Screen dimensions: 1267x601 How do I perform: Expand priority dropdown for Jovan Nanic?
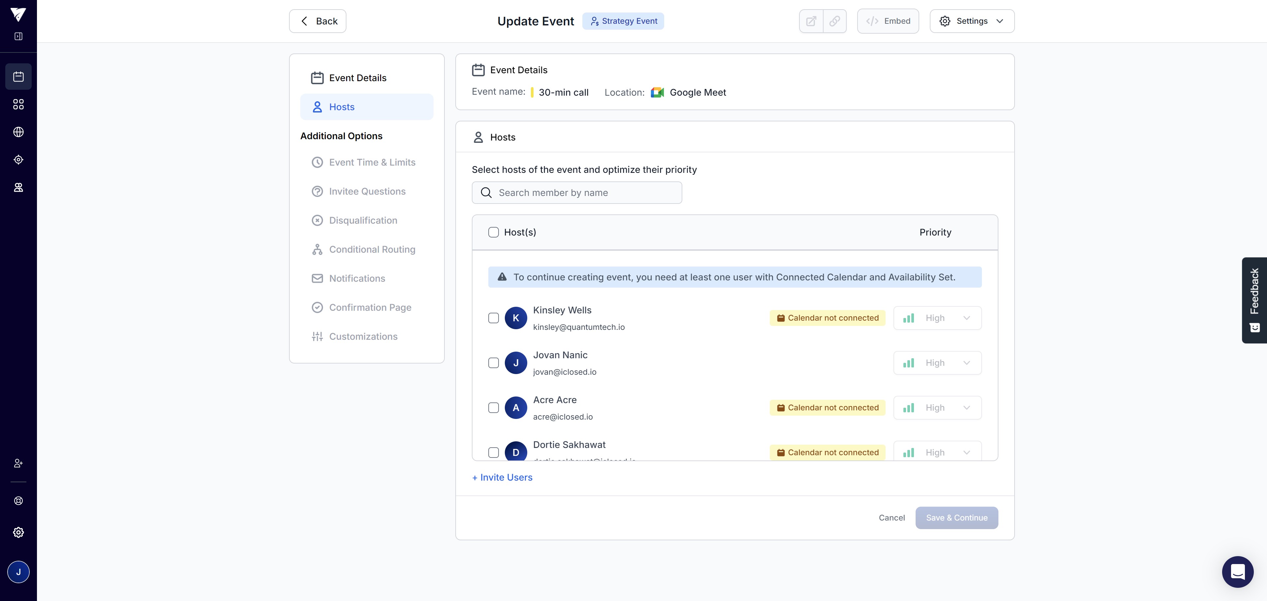(937, 363)
